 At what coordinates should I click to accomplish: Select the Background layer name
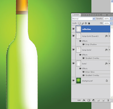[x=87, y=81]
